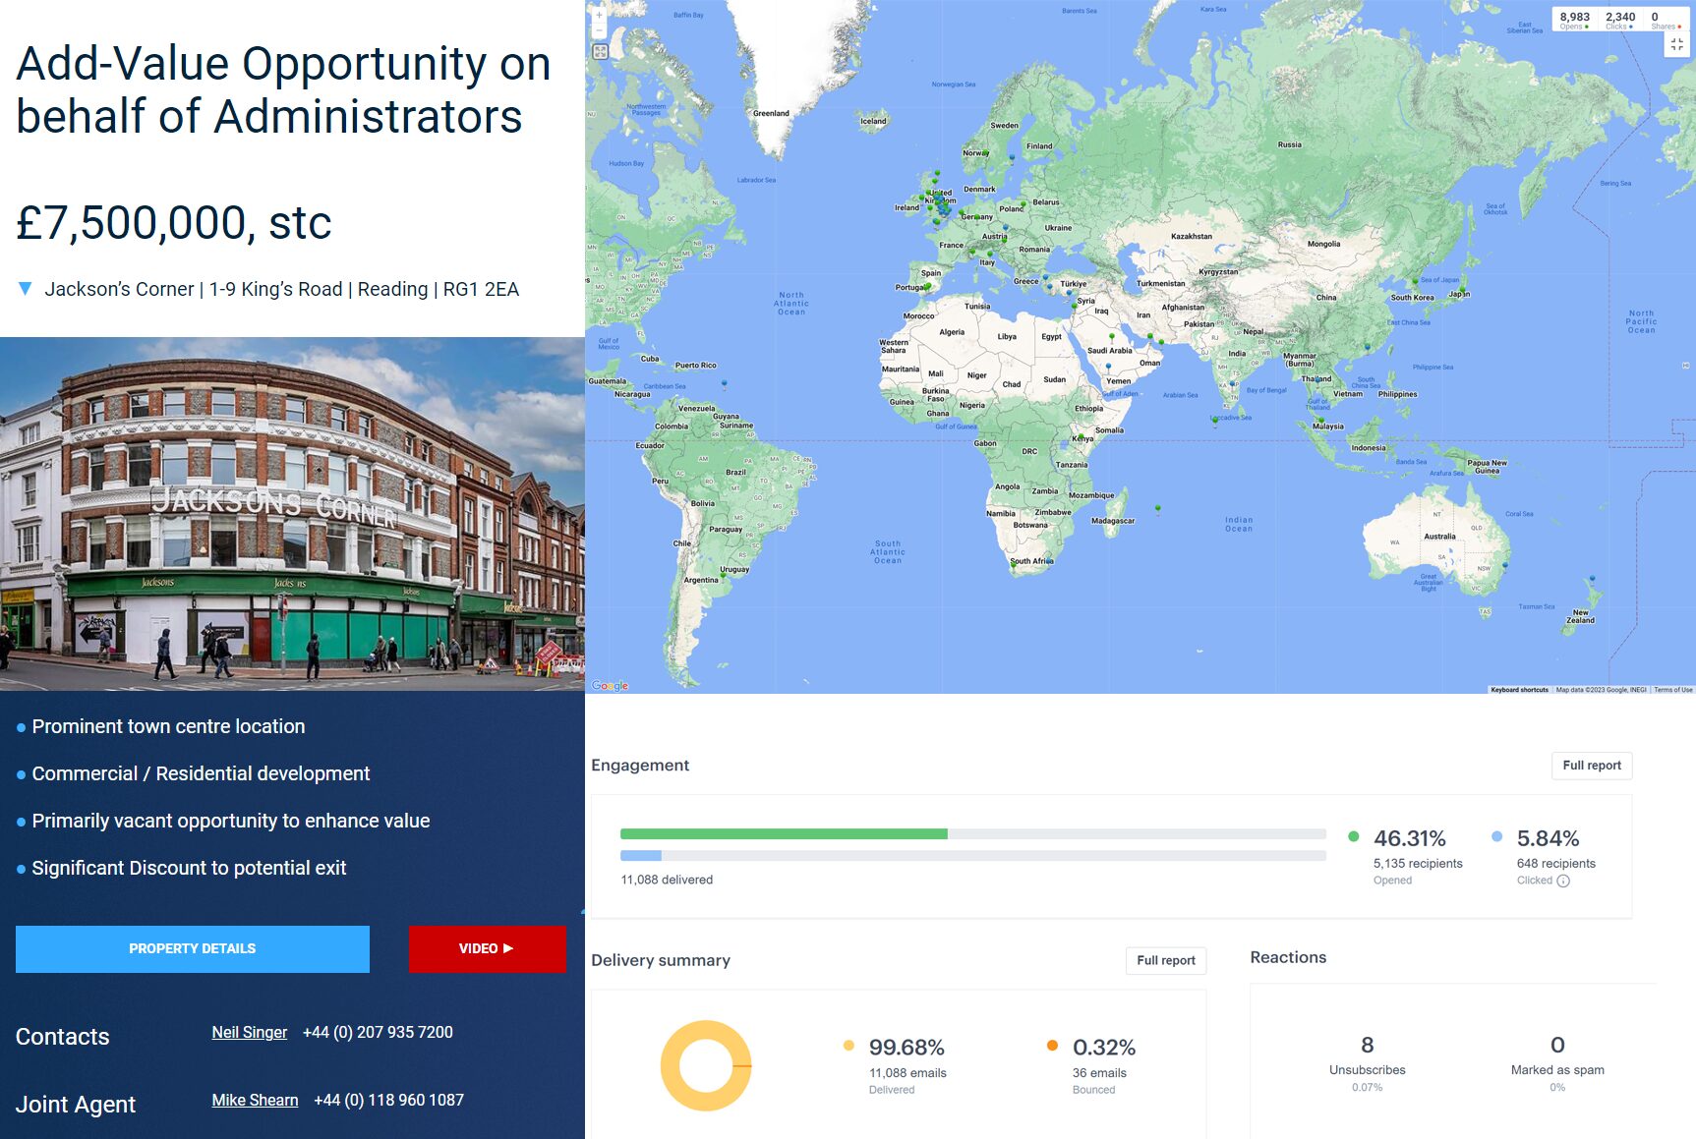Click the green Opened legend dot
Viewport: 1696px width, 1139px height.
tap(1354, 837)
